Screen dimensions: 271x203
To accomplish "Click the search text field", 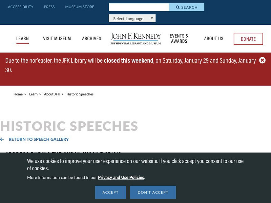I will 139,7.
